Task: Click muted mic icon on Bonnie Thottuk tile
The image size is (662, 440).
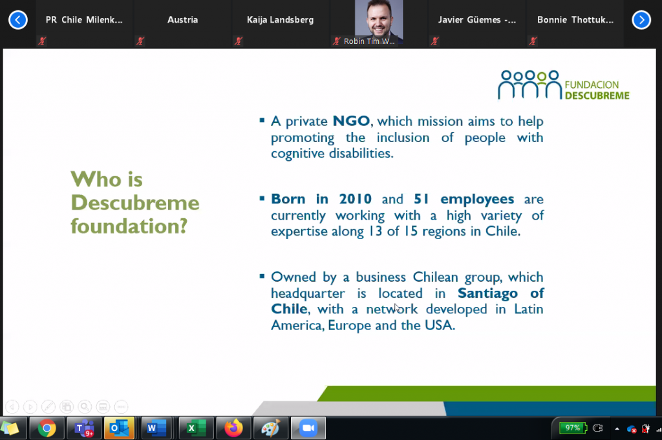Action: [x=533, y=41]
